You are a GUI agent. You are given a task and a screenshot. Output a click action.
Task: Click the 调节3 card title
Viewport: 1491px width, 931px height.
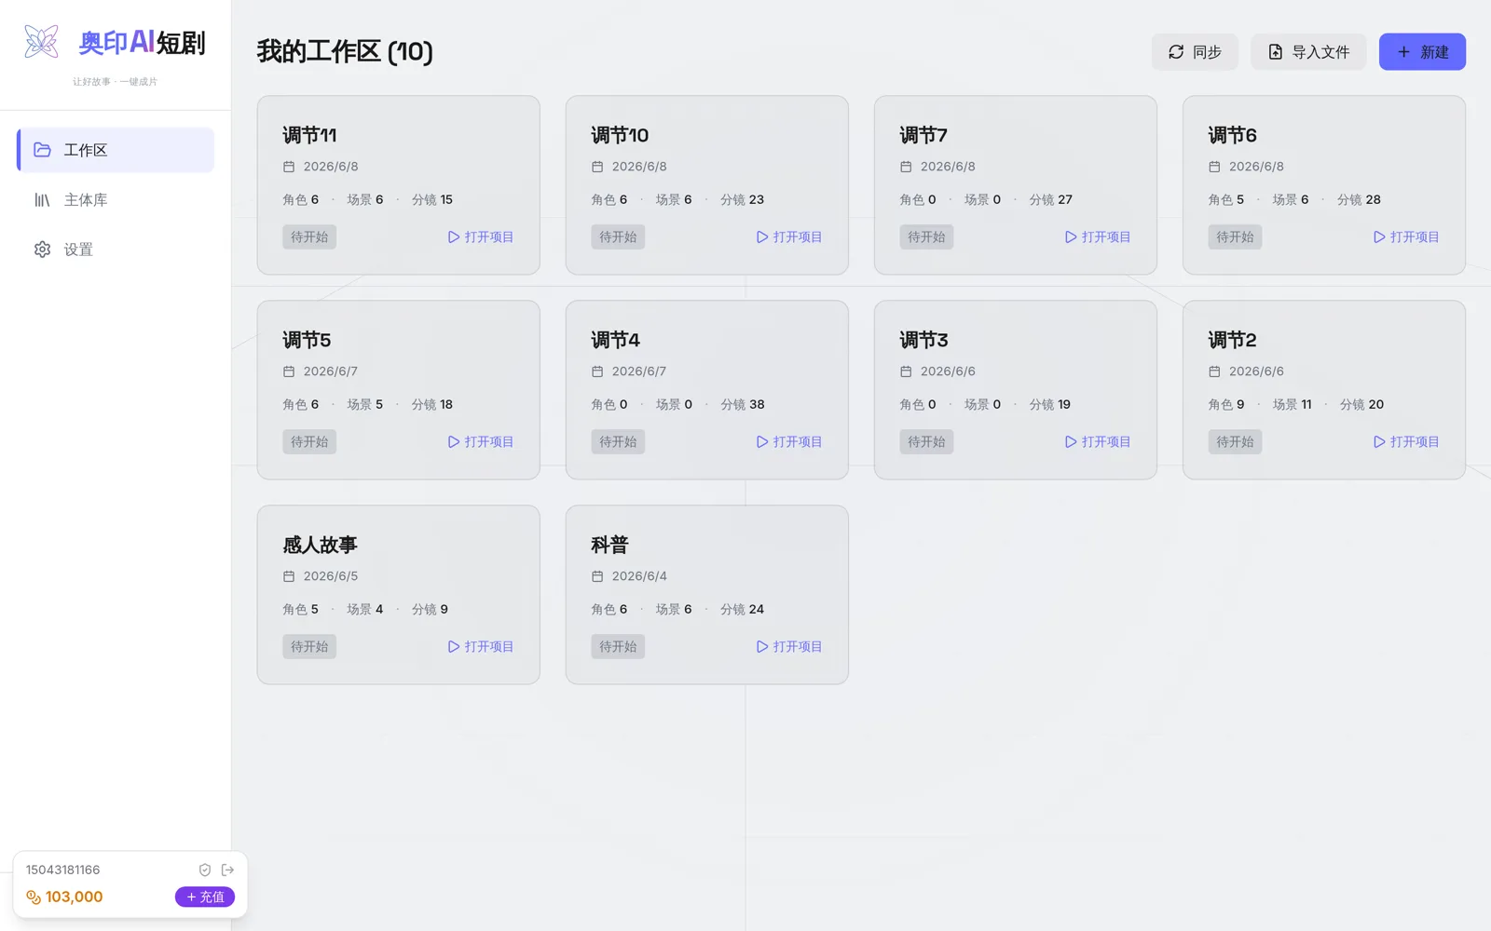923,340
